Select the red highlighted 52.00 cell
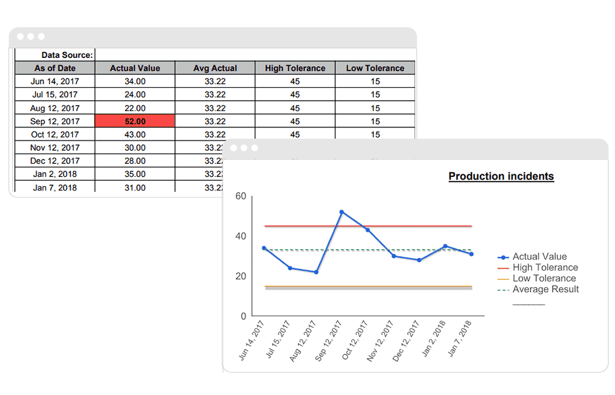The image size is (615, 395). pyautogui.click(x=135, y=121)
